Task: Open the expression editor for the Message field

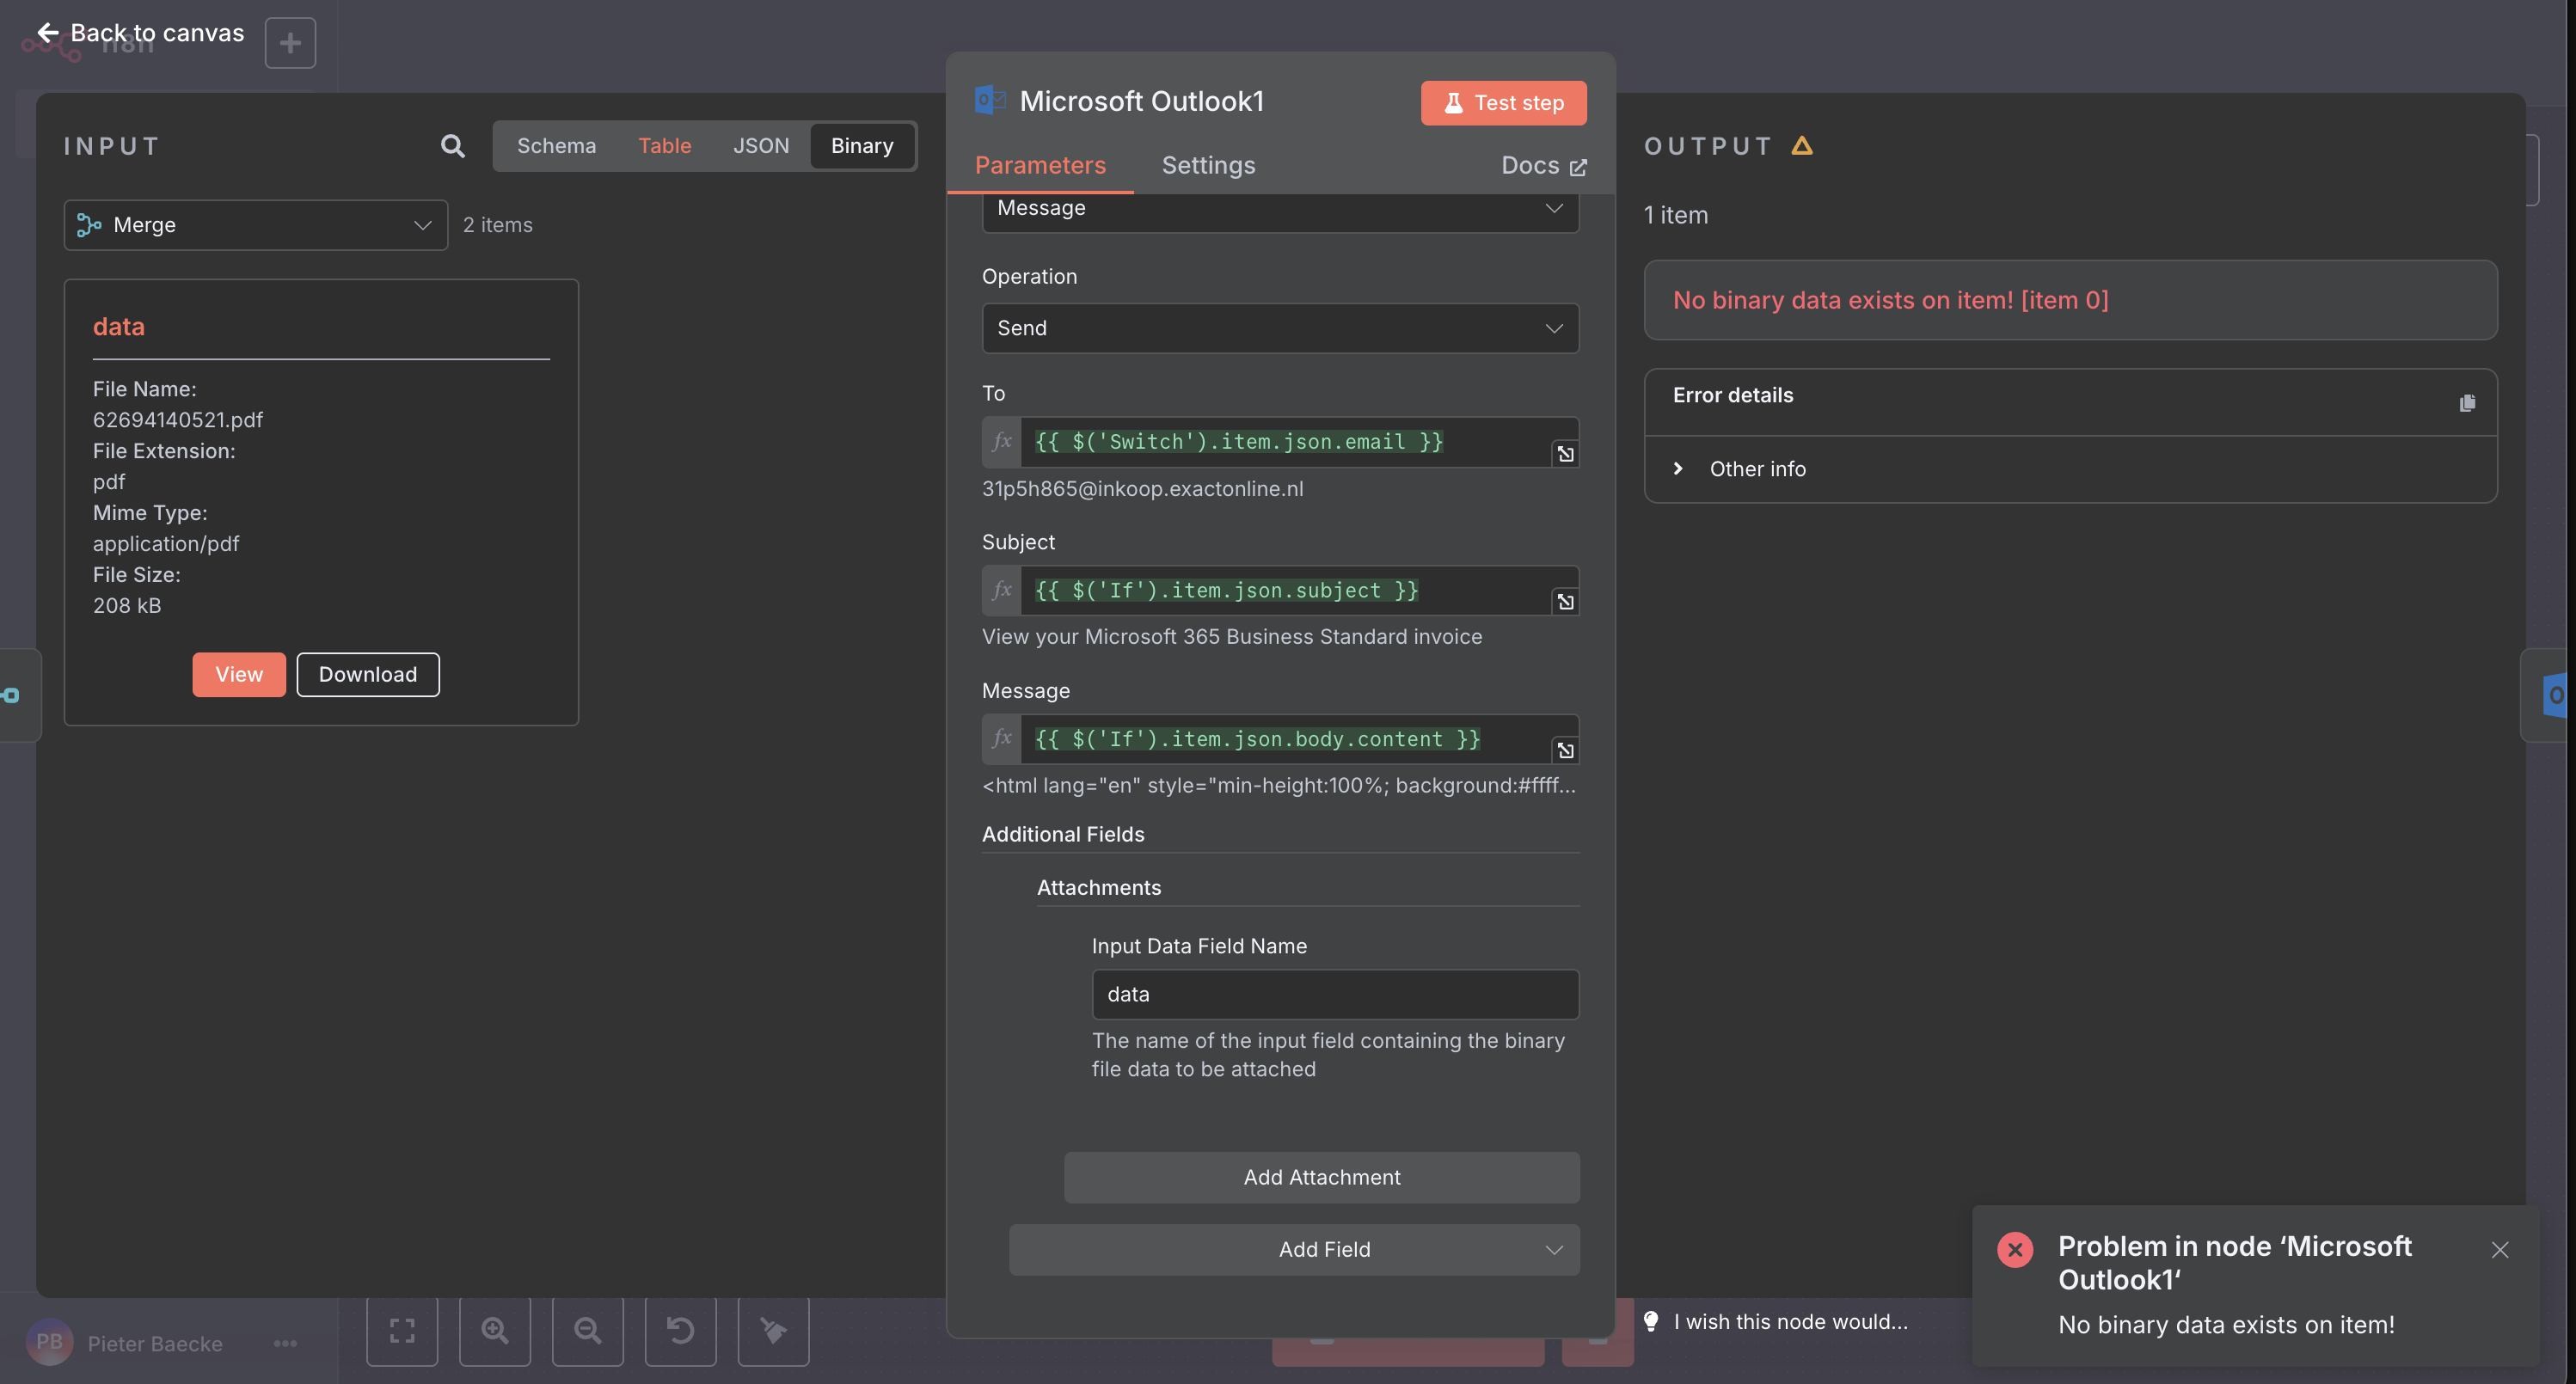Action: (x=1565, y=751)
